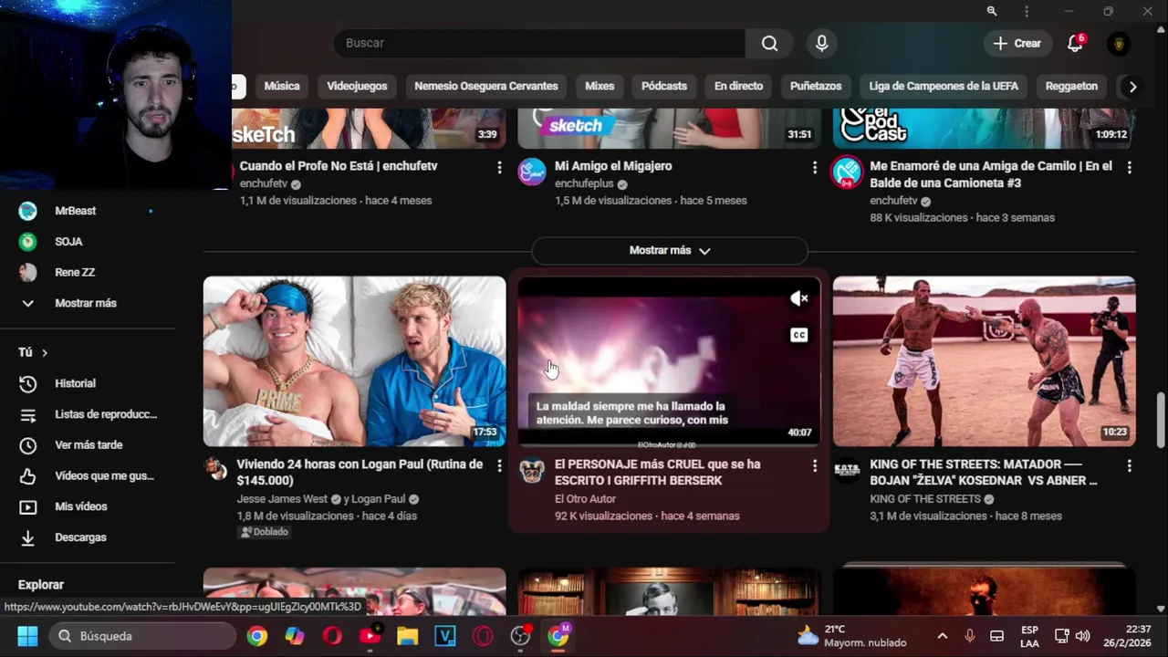Open video title Viviendo 24 horas con Logan Paul
Screen dimensions: 1168x657
tap(360, 473)
